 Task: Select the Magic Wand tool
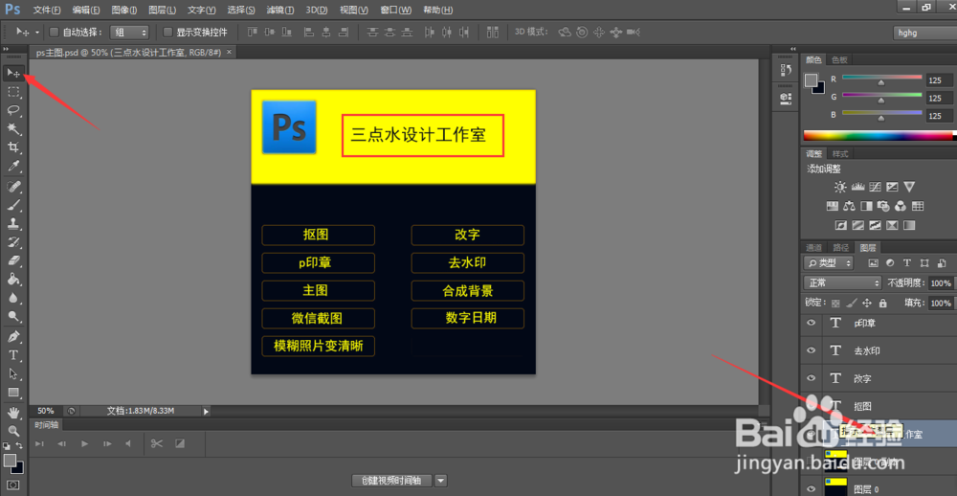(x=13, y=129)
